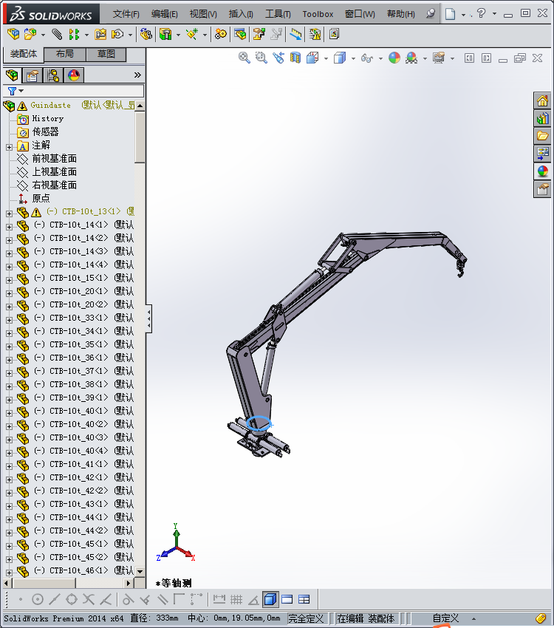Open the 编辑(E) menu
554x628 pixels.
[165, 14]
